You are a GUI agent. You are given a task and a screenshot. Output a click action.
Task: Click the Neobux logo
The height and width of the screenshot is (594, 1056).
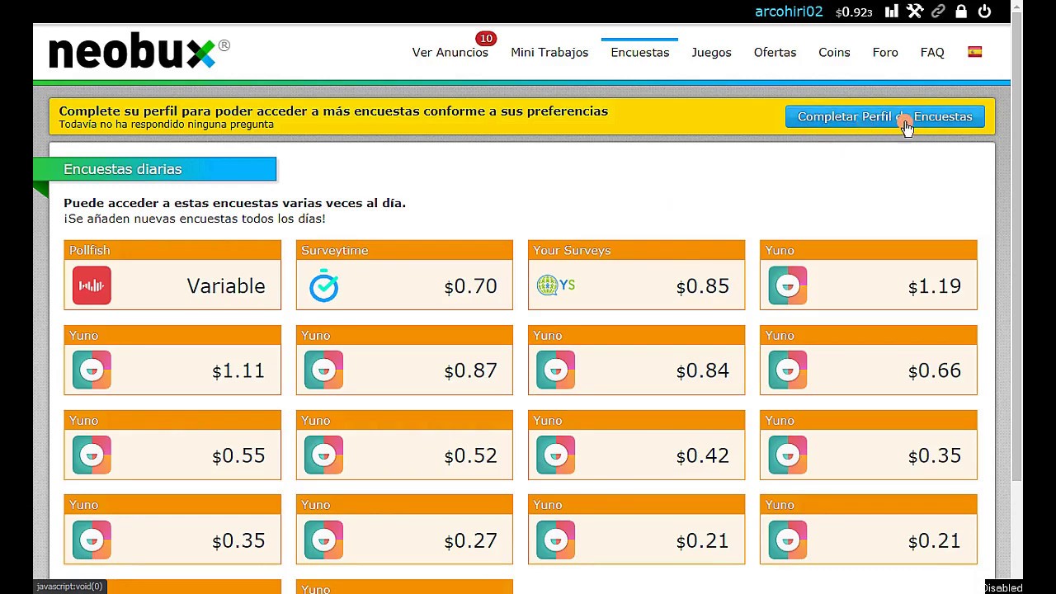click(x=139, y=51)
